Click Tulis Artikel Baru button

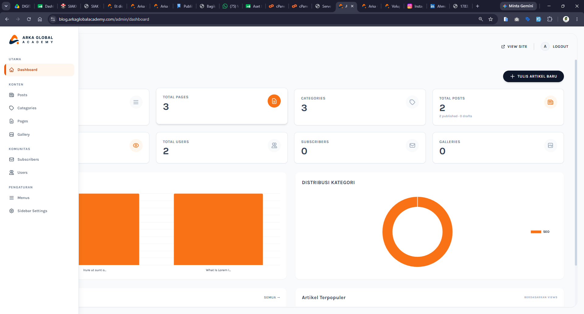(533, 76)
